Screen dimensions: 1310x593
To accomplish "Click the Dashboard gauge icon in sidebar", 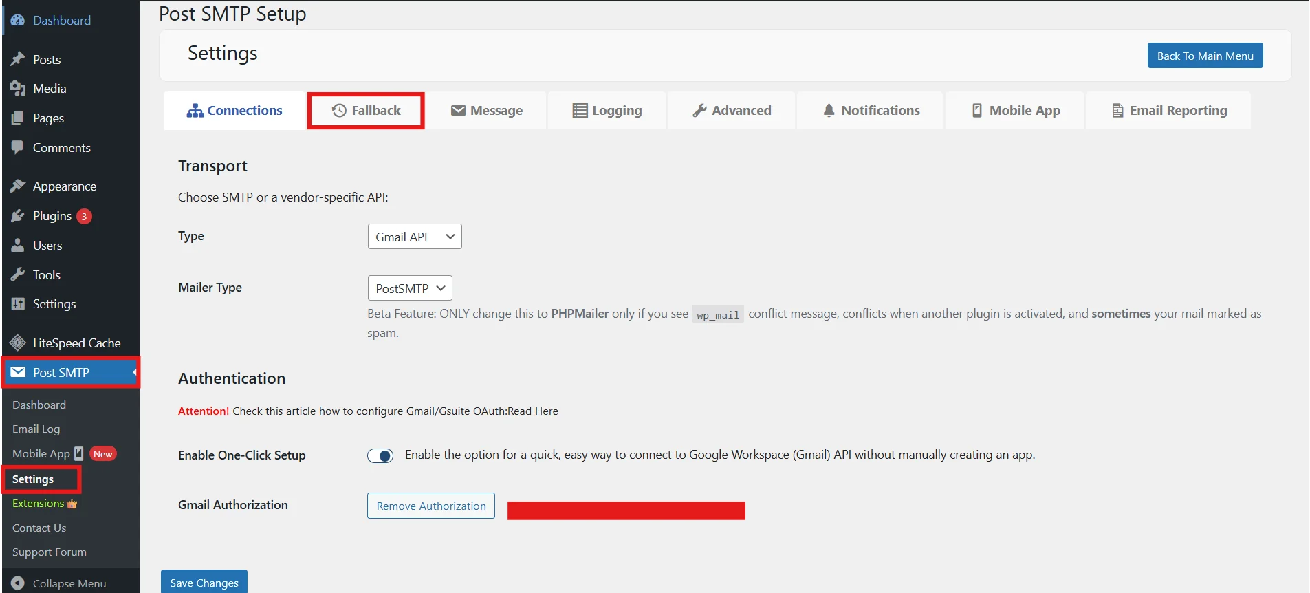I will point(18,21).
